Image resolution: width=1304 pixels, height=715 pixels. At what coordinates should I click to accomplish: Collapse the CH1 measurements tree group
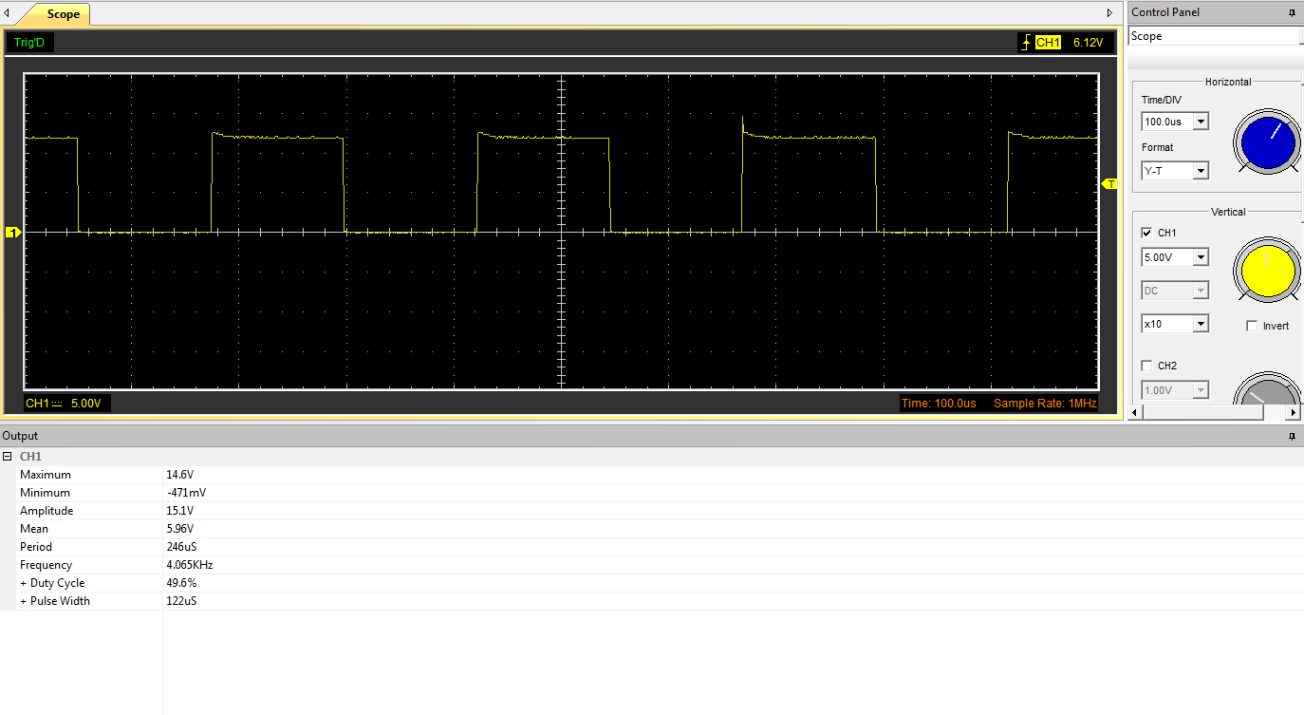[8, 457]
